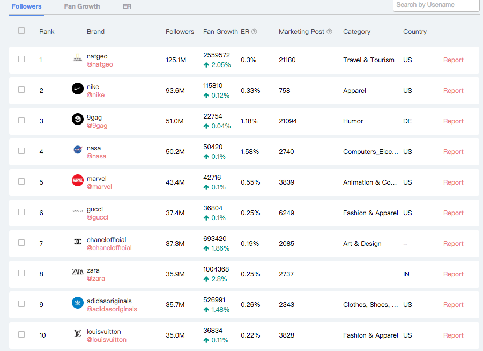Click the Nike logo avatar
Viewport: 483px width, 351px height.
point(77,87)
